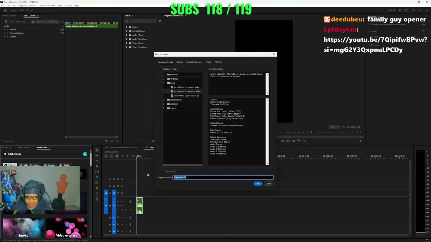The width and height of the screenshot is (431, 242).
Task: Expand the Volume effect properties
Action: [4, 30]
